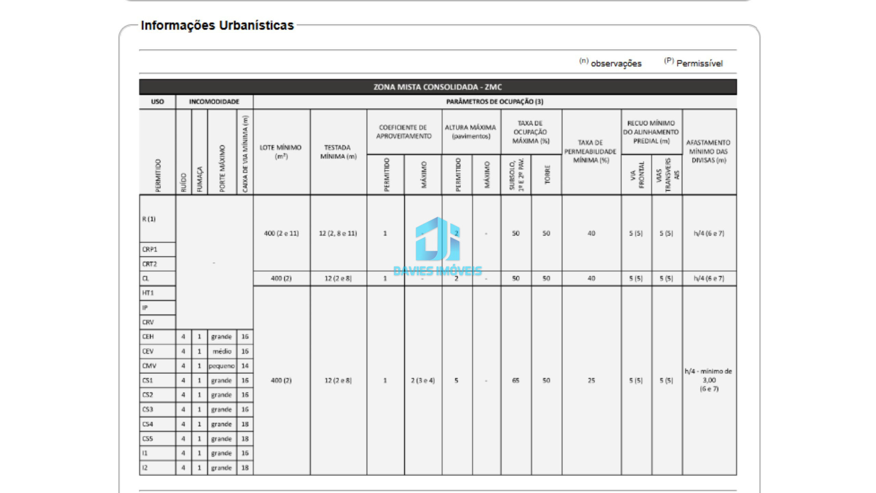The image size is (876, 493).
Task: Select the 'CS3' use row label
Action: [x=148, y=410]
